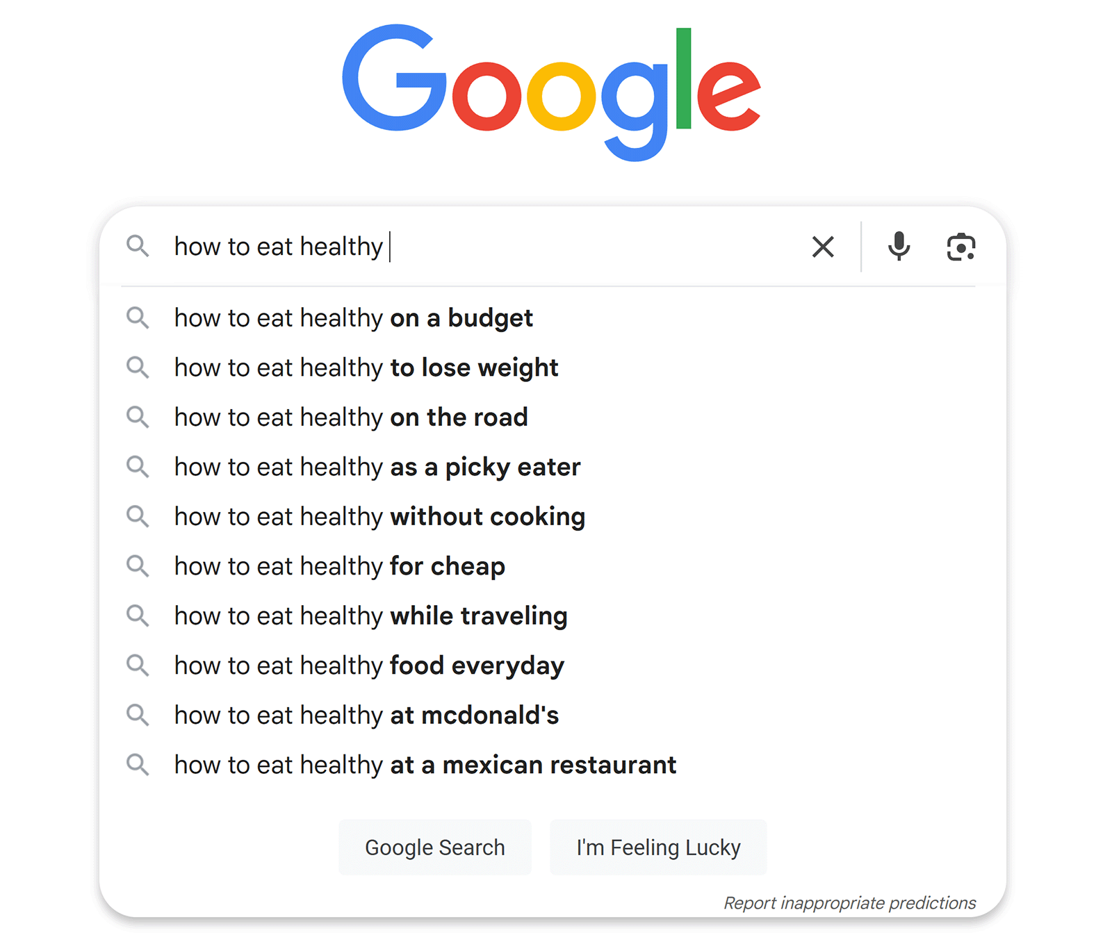The height and width of the screenshot is (942, 1112).
Task: Click the search icon beside 'on a budget' suggestion
Action: (x=138, y=317)
